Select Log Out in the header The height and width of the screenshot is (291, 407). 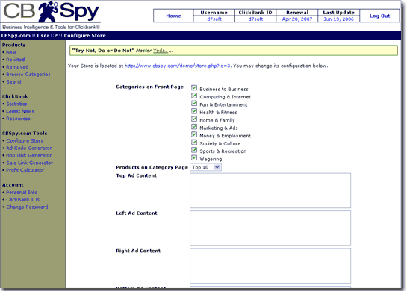click(379, 16)
